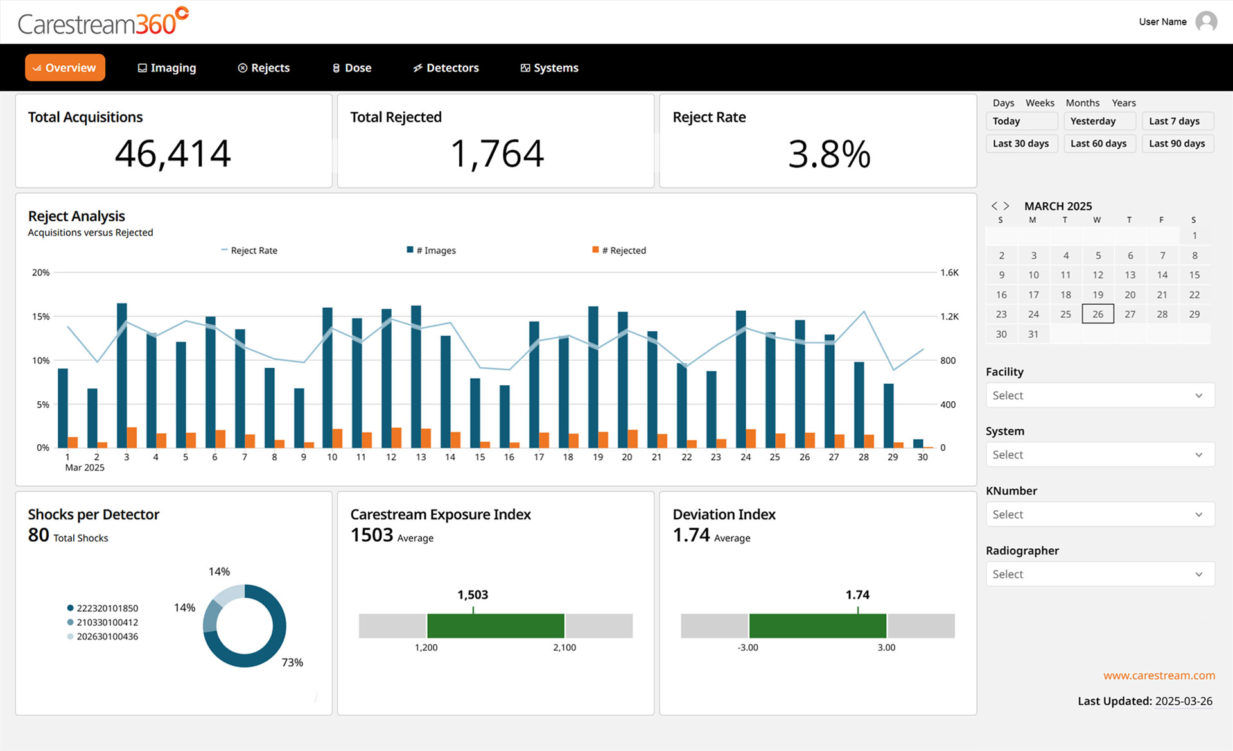Click the Carestream360 logo
Image resolution: width=1233 pixels, height=751 pixels.
(103, 22)
